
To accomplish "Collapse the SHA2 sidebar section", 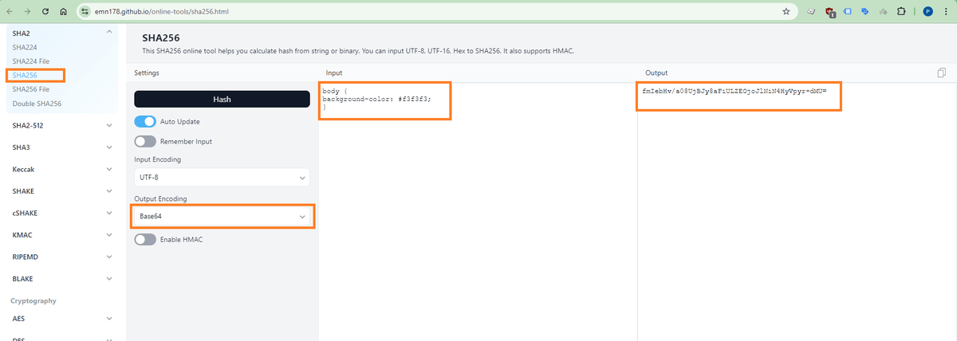I will [62, 33].
